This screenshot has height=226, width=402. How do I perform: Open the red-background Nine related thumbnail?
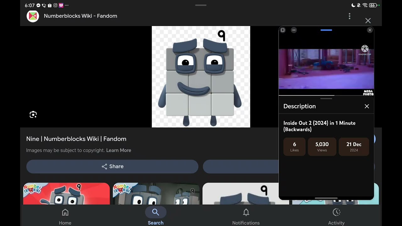(67, 194)
